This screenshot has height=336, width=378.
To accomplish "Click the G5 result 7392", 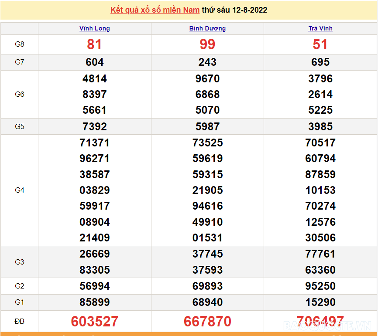I will (x=94, y=127).
